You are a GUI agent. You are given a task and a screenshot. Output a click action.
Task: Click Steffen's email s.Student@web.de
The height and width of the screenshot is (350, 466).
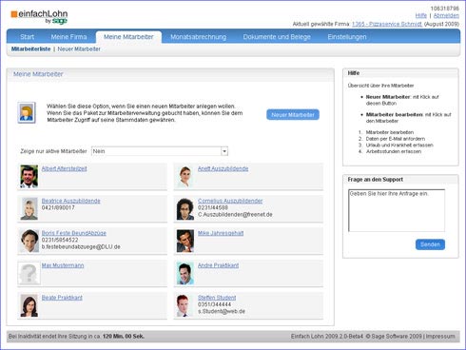point(222,311)
